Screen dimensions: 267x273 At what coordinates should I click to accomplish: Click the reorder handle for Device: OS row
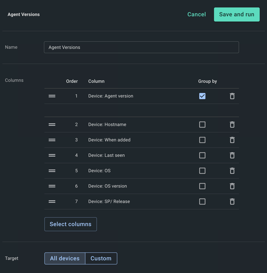coord(52,171)
